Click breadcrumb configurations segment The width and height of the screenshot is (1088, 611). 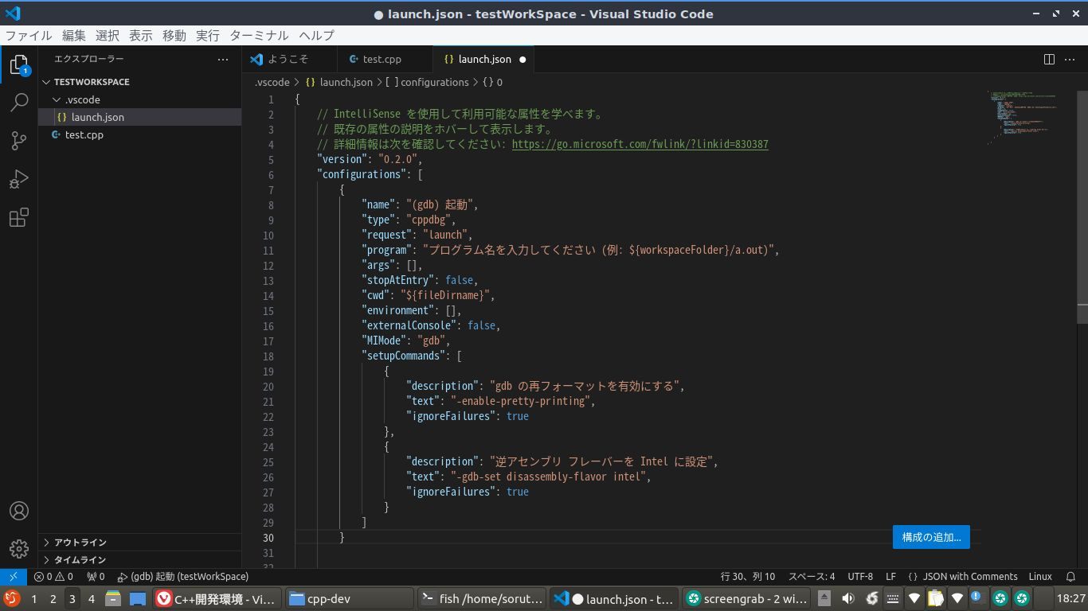(x=427, y=82)
